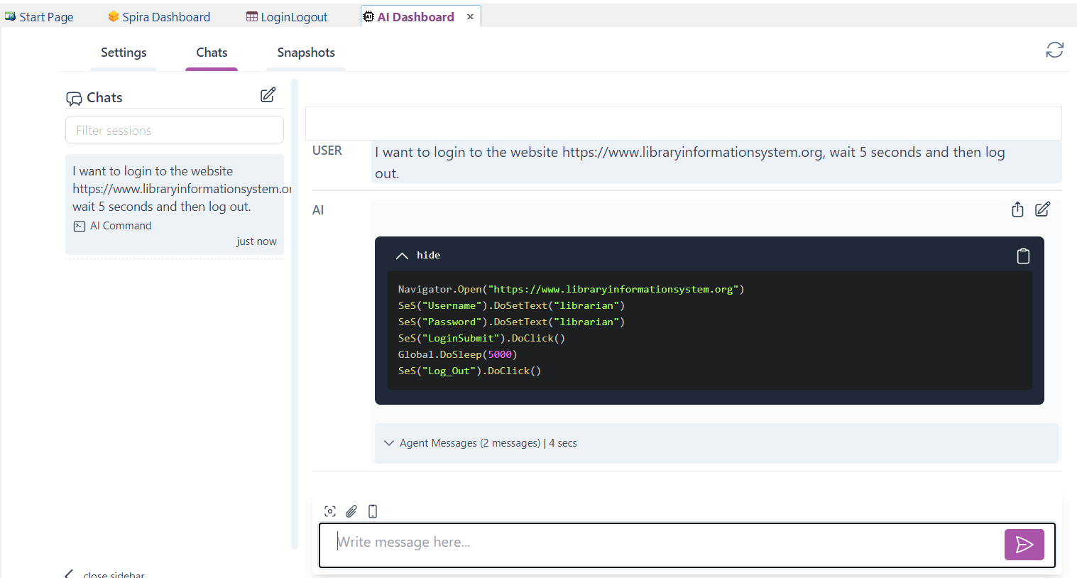The image size is (1077, 578).
Task: Export the AI response via the share icon
Action: click(1017, 209)
